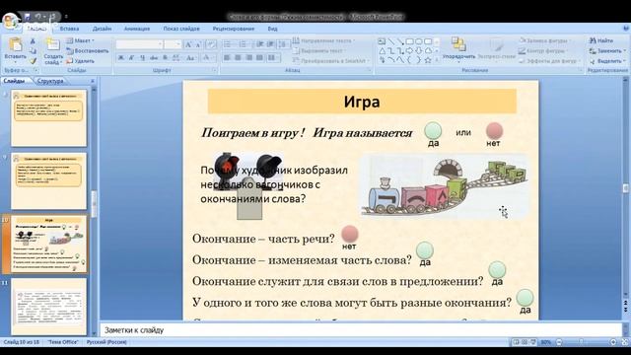The width and height of the screenshot is (631, 355).
Task: Click the Найти find button
Action: 601,40
